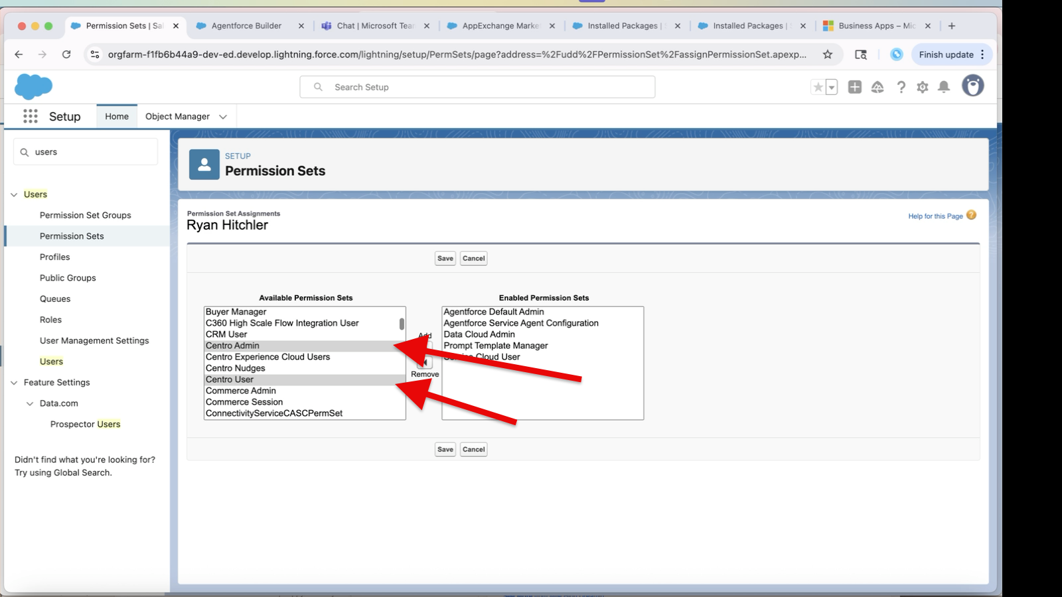Select Data Cloud Admin in enabled list
This screenshot has width=1062, height=597.
tap(542, 334)
